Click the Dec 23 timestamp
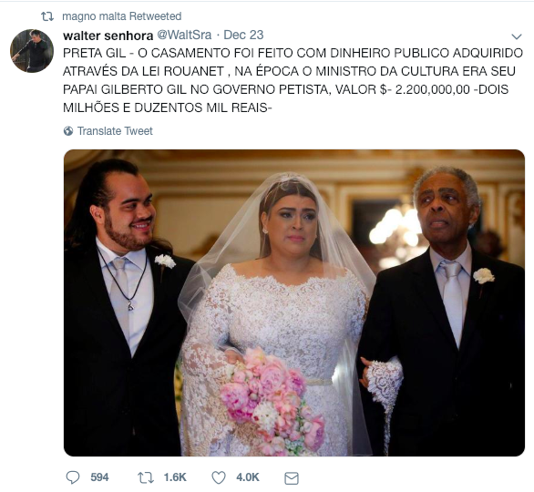The image size is (534, 492). (243, 35)
